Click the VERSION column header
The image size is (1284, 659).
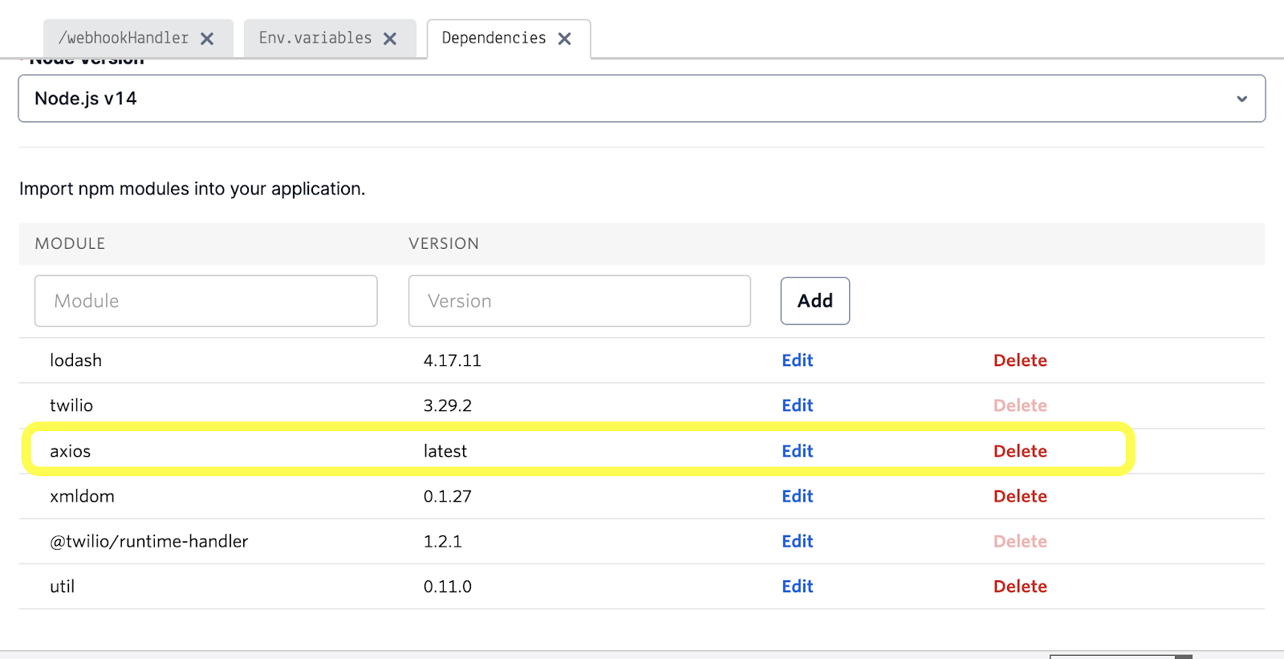click(444, 243)
